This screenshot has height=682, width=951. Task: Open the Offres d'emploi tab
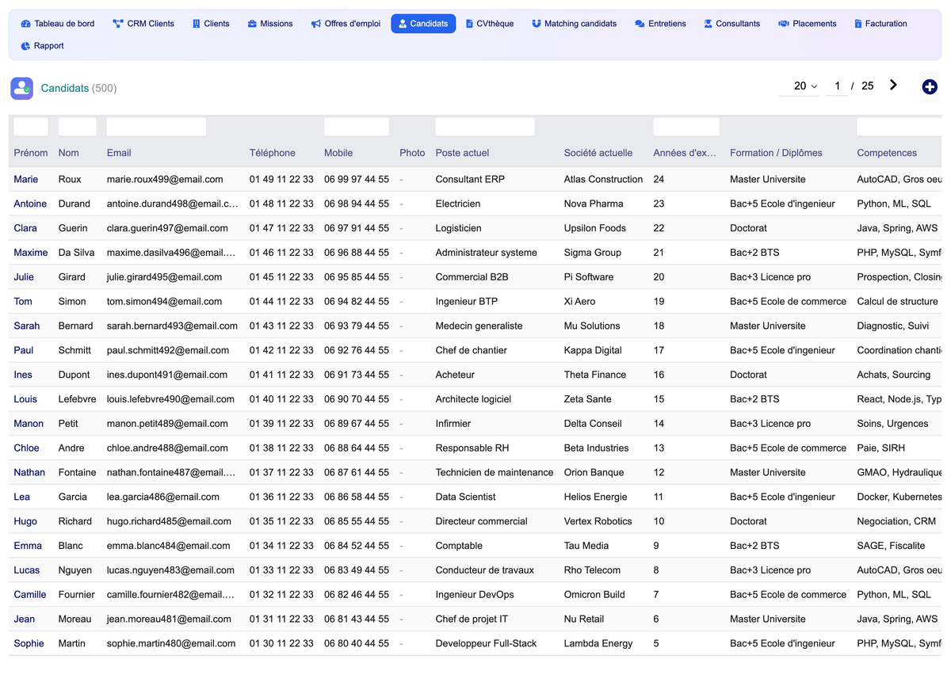click(346, 24)
